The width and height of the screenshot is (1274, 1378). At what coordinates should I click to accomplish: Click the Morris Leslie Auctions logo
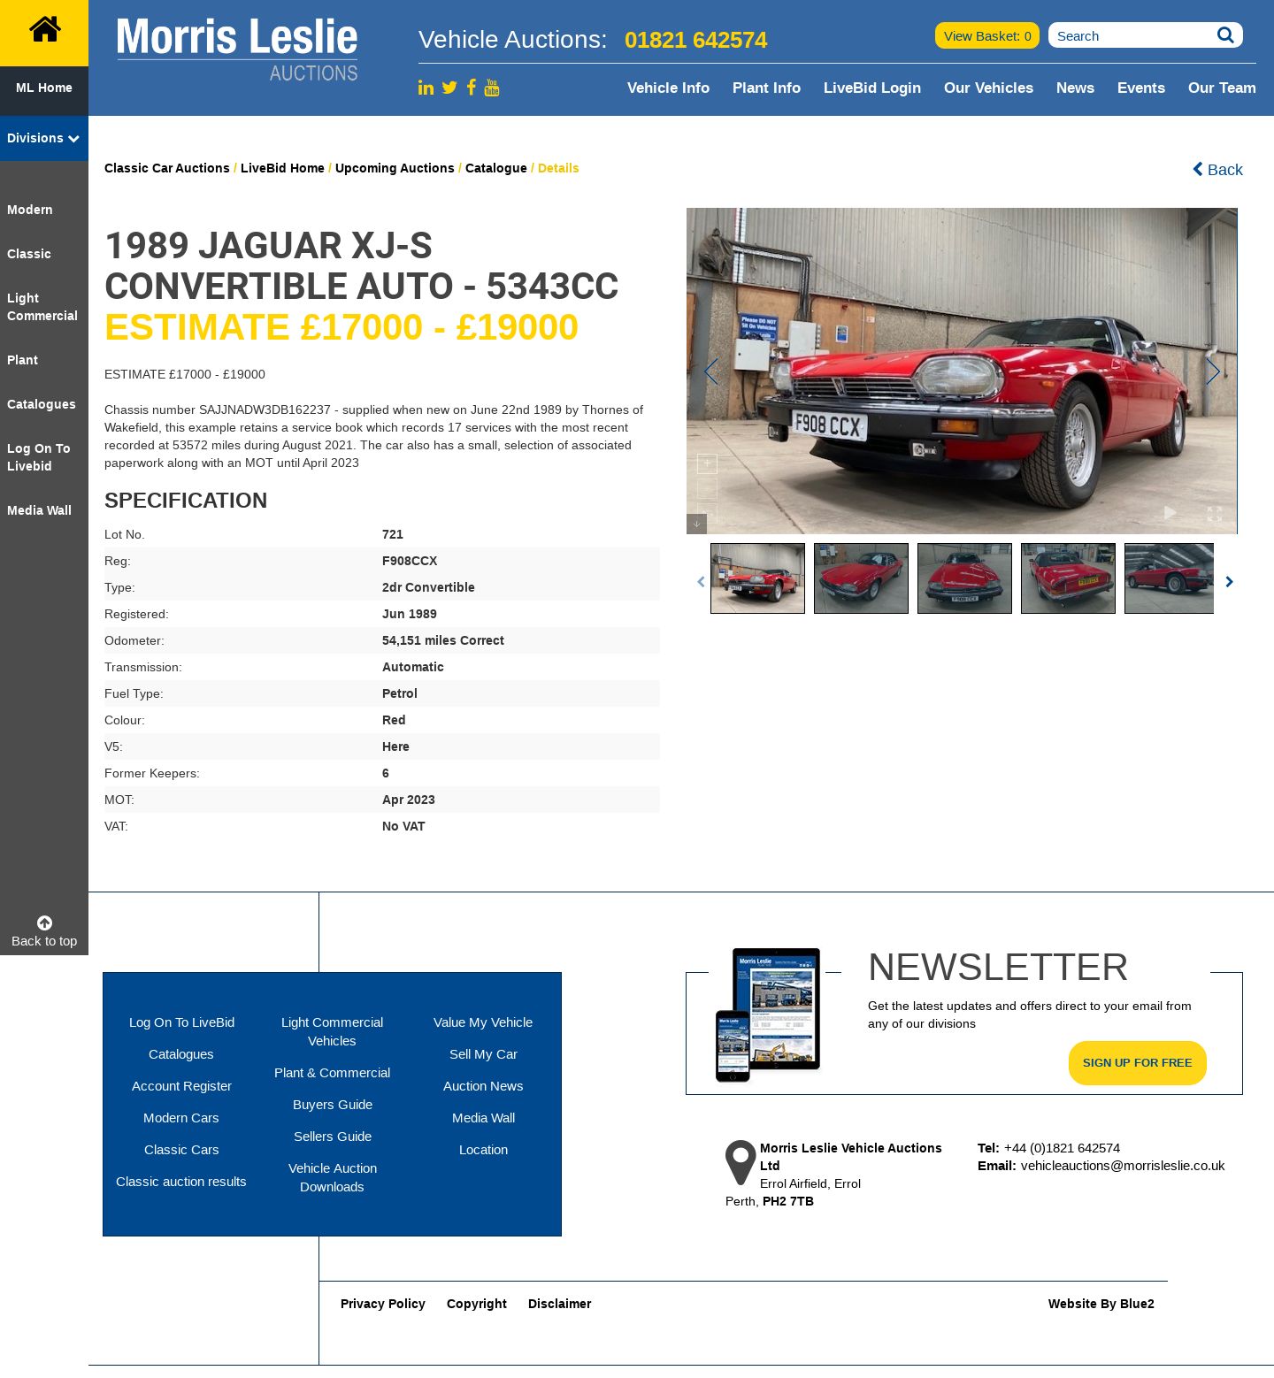237,50
